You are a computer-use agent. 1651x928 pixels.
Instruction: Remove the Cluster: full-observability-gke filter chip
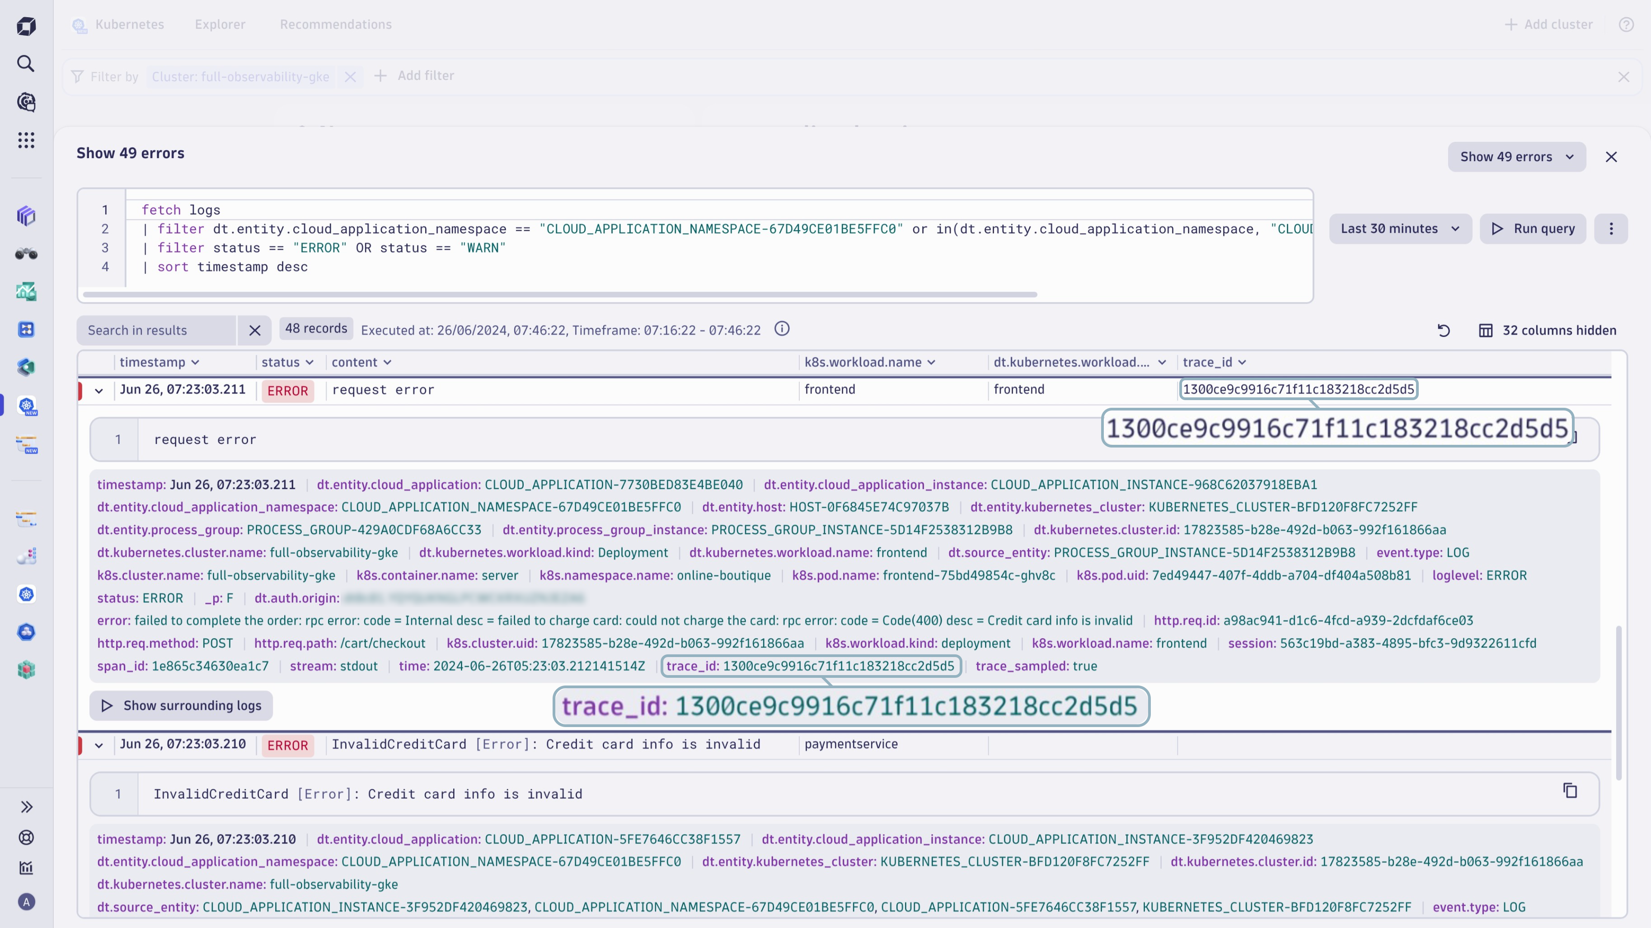pyautogui.click(x=350, y=76)
